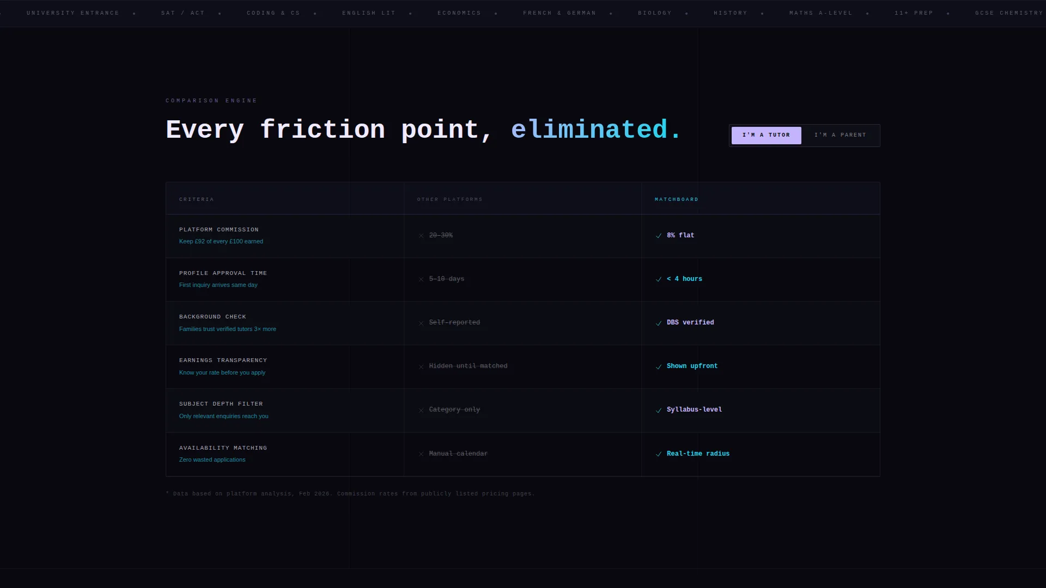This screenshot has width=1046, height=588.
Task: Click the checkmark beside DBS verified
Action: [659, 323]
